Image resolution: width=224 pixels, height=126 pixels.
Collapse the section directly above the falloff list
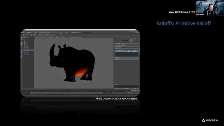click(x=126, y=49)
